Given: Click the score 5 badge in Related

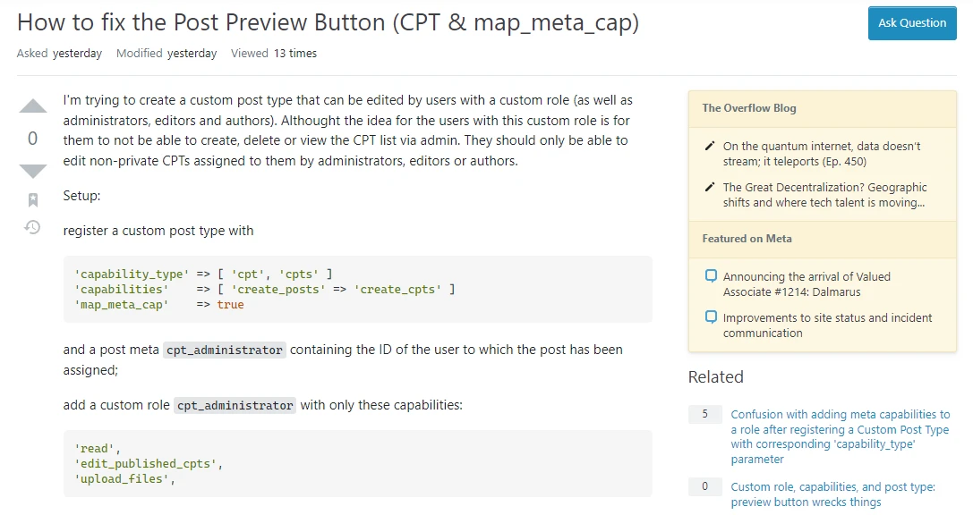Looking at the screenshot, I should (705, 414).
